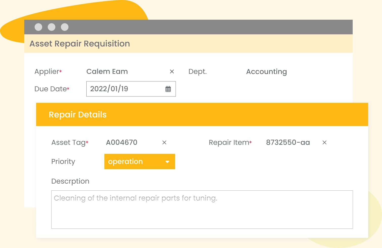Viewport: 382px width, 248px height.
Task: Remove the Asset Tag value A004670 via X
Action: [164, 143]
